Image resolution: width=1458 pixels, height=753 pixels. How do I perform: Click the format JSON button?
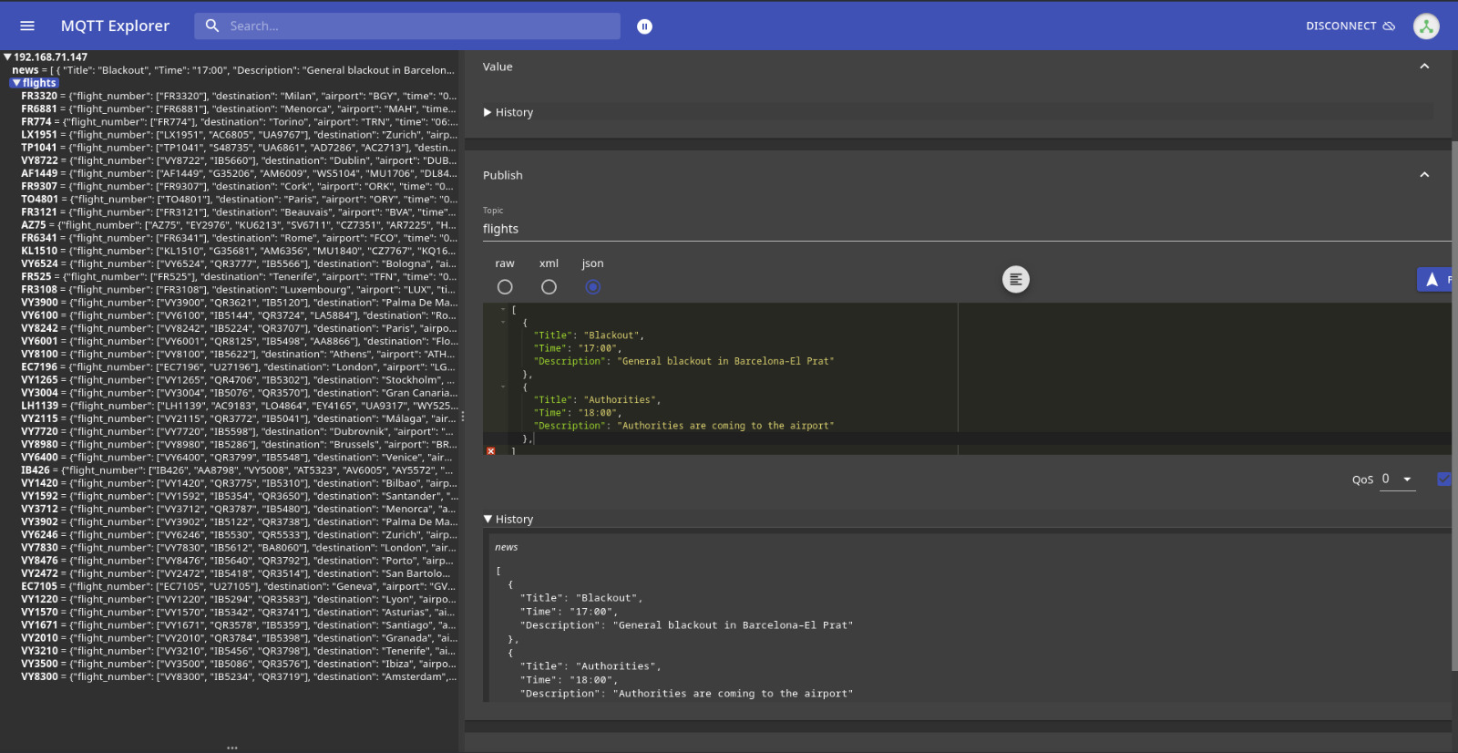1016,279
